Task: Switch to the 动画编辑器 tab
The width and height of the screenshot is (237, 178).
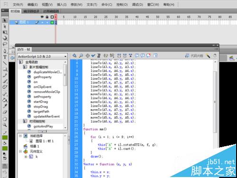Action: (x=51, y=11)
